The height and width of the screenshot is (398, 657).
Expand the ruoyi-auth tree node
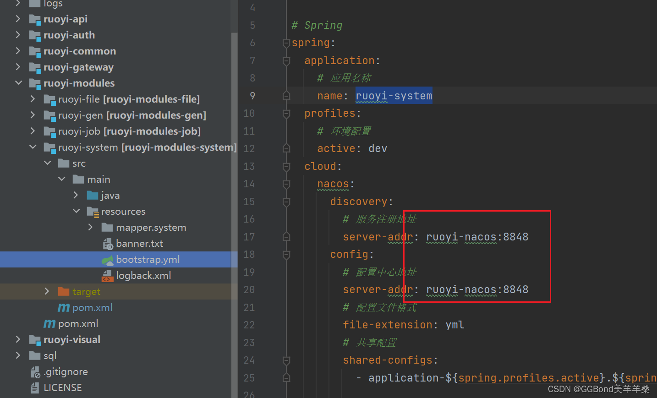[x=18, y=35]
